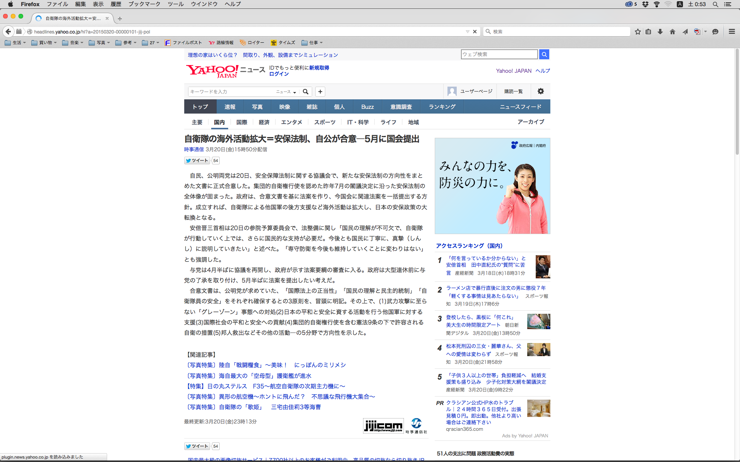This screenshot has width=740, height=462.
Task: Open the Firefox hamburger menu
Action: 732,32
